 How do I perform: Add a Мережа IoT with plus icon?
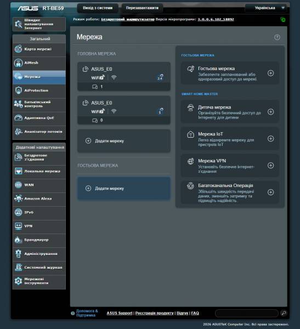(x=270, y=139)
